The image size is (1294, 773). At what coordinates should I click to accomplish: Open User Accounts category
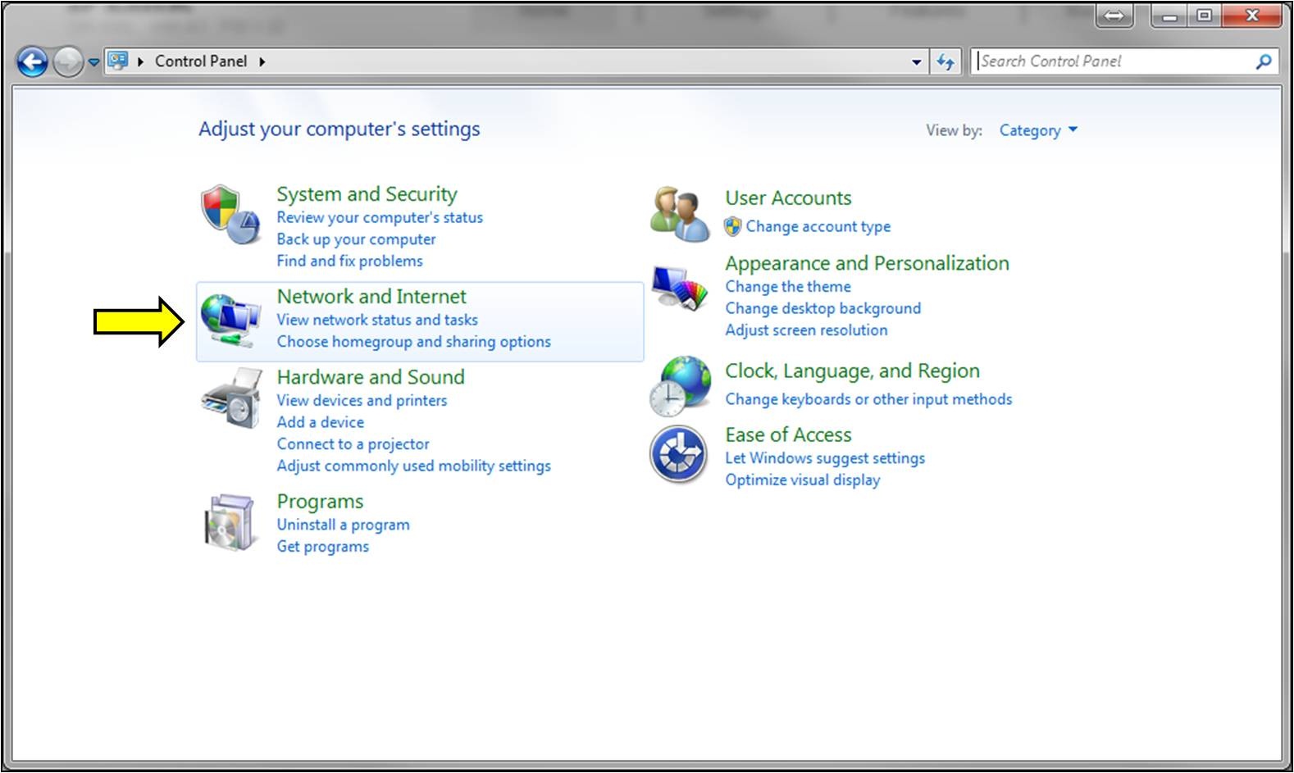coord(788,198)
